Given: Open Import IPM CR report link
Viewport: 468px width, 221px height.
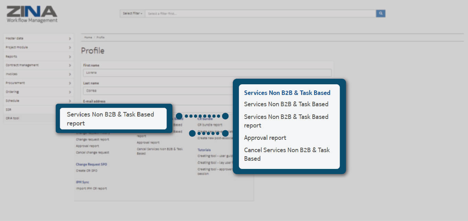Looking at the screenshot, I should pyautogui.click(x=91, y=188).
